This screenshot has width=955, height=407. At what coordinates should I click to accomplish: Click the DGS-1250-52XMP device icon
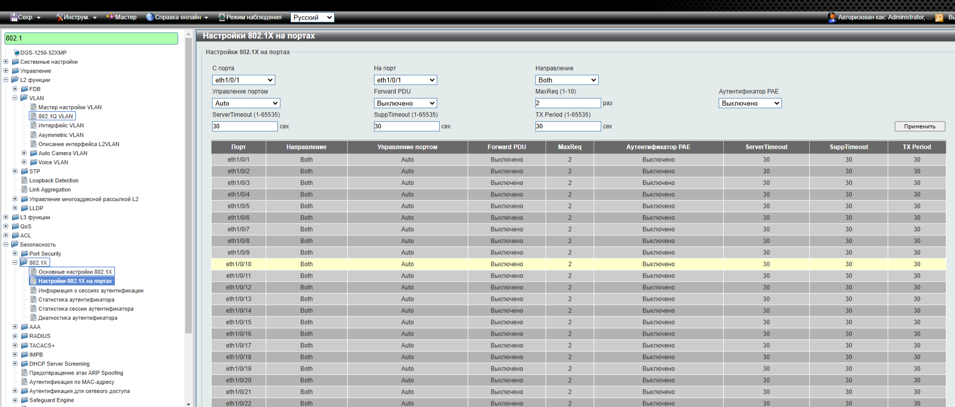(x=16, y=53)
